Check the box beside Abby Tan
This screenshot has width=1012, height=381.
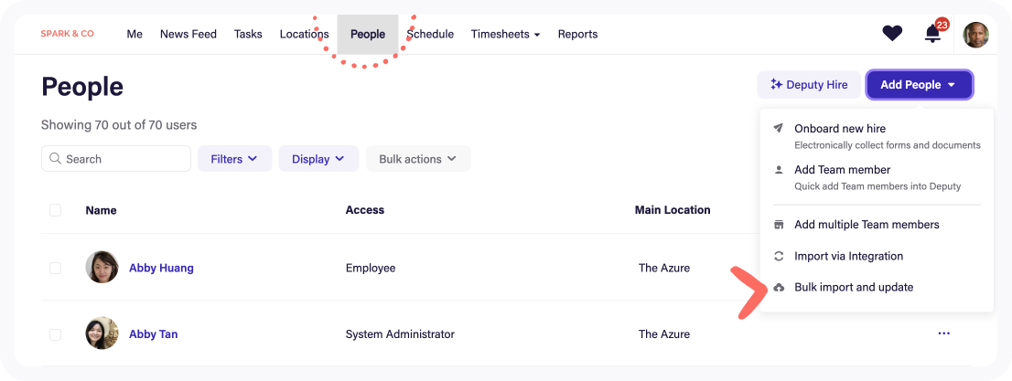(x=55, y=334)
